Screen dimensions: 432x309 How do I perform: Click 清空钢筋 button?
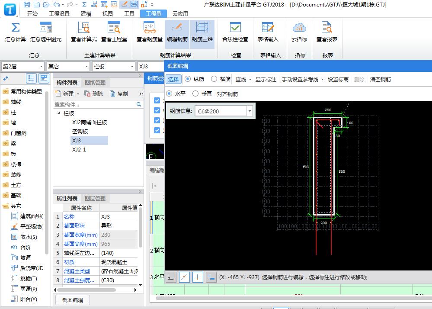pyautogui.click(x=381, y=79)
